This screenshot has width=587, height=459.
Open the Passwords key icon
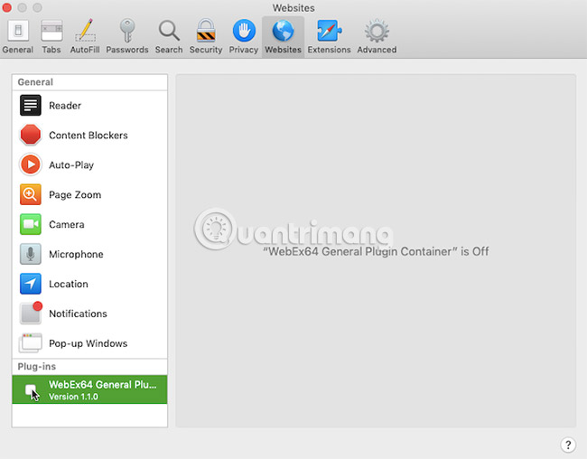click(127, 31)
